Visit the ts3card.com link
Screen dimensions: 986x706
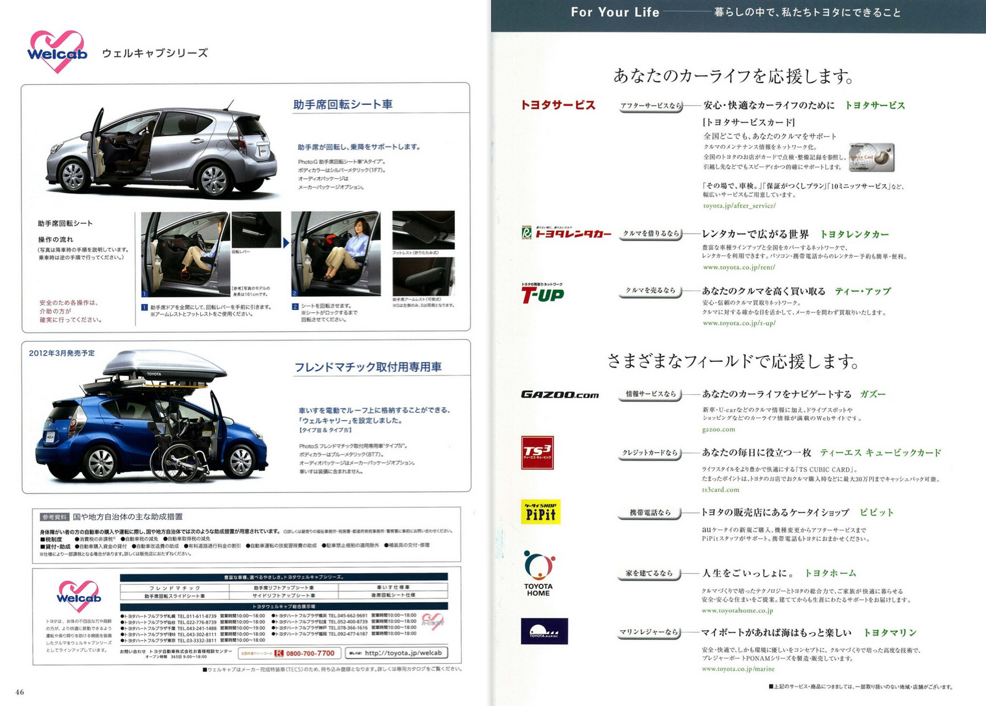[720, 489]
